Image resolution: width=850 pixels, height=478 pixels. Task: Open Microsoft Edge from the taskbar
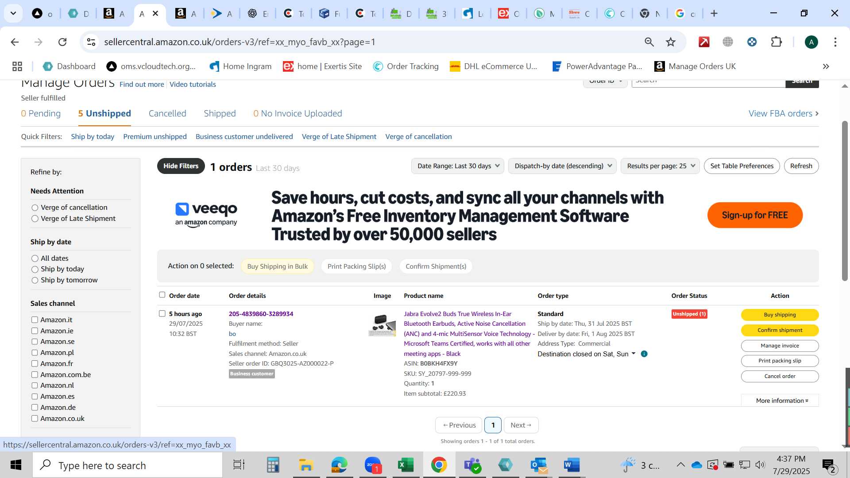tap(340, 465)
